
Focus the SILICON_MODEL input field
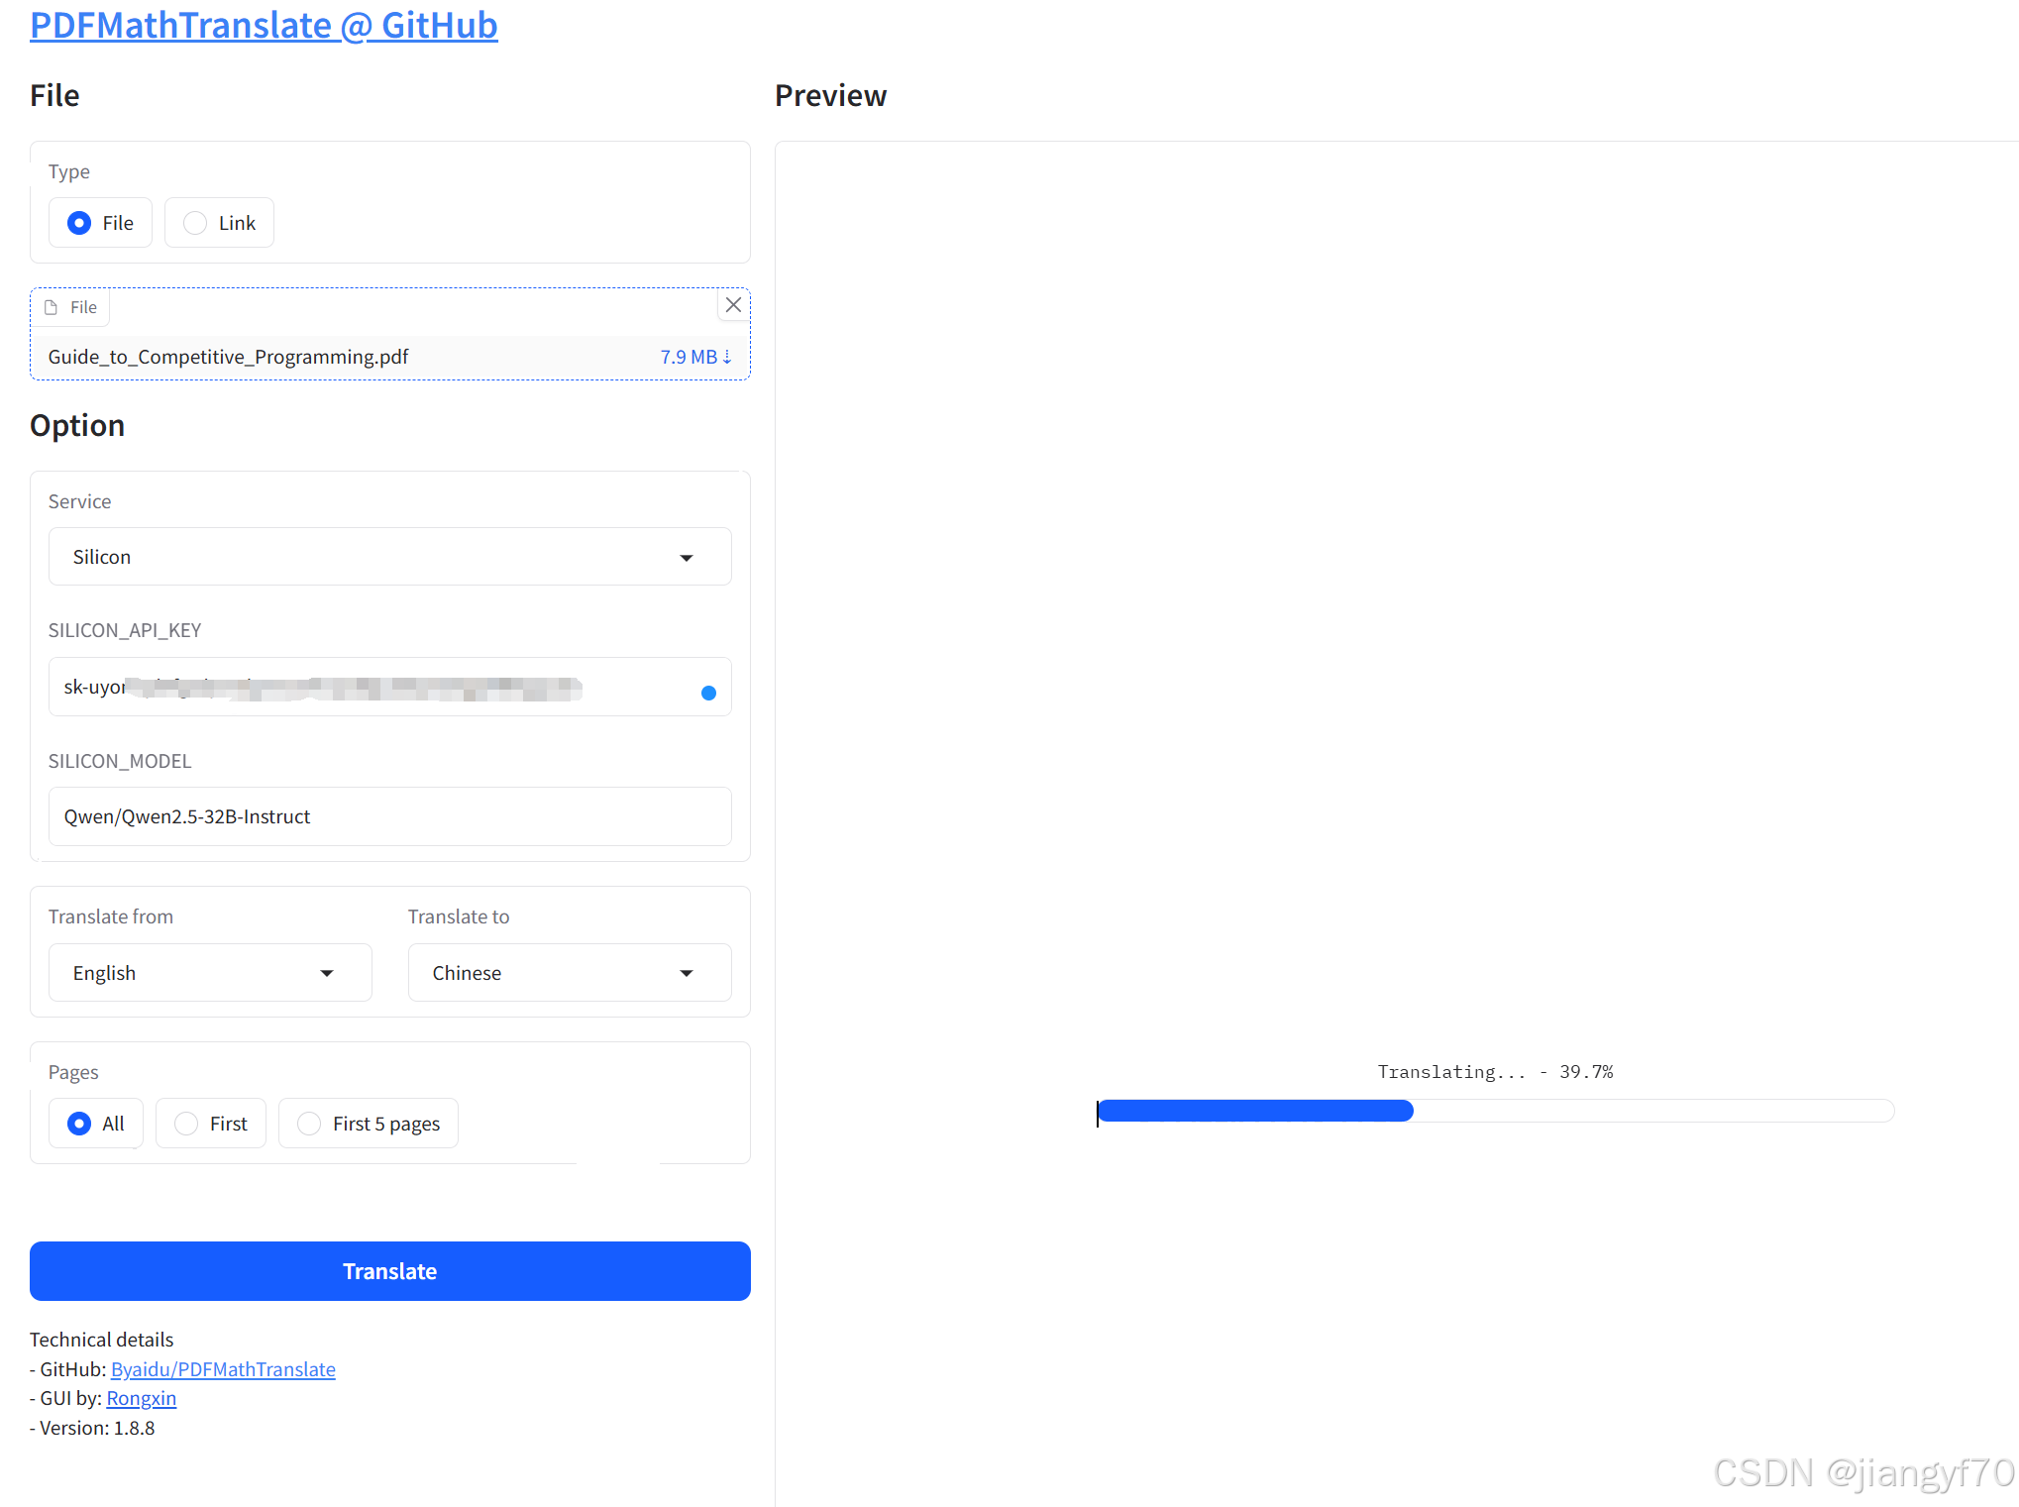[x=389, y=816]
